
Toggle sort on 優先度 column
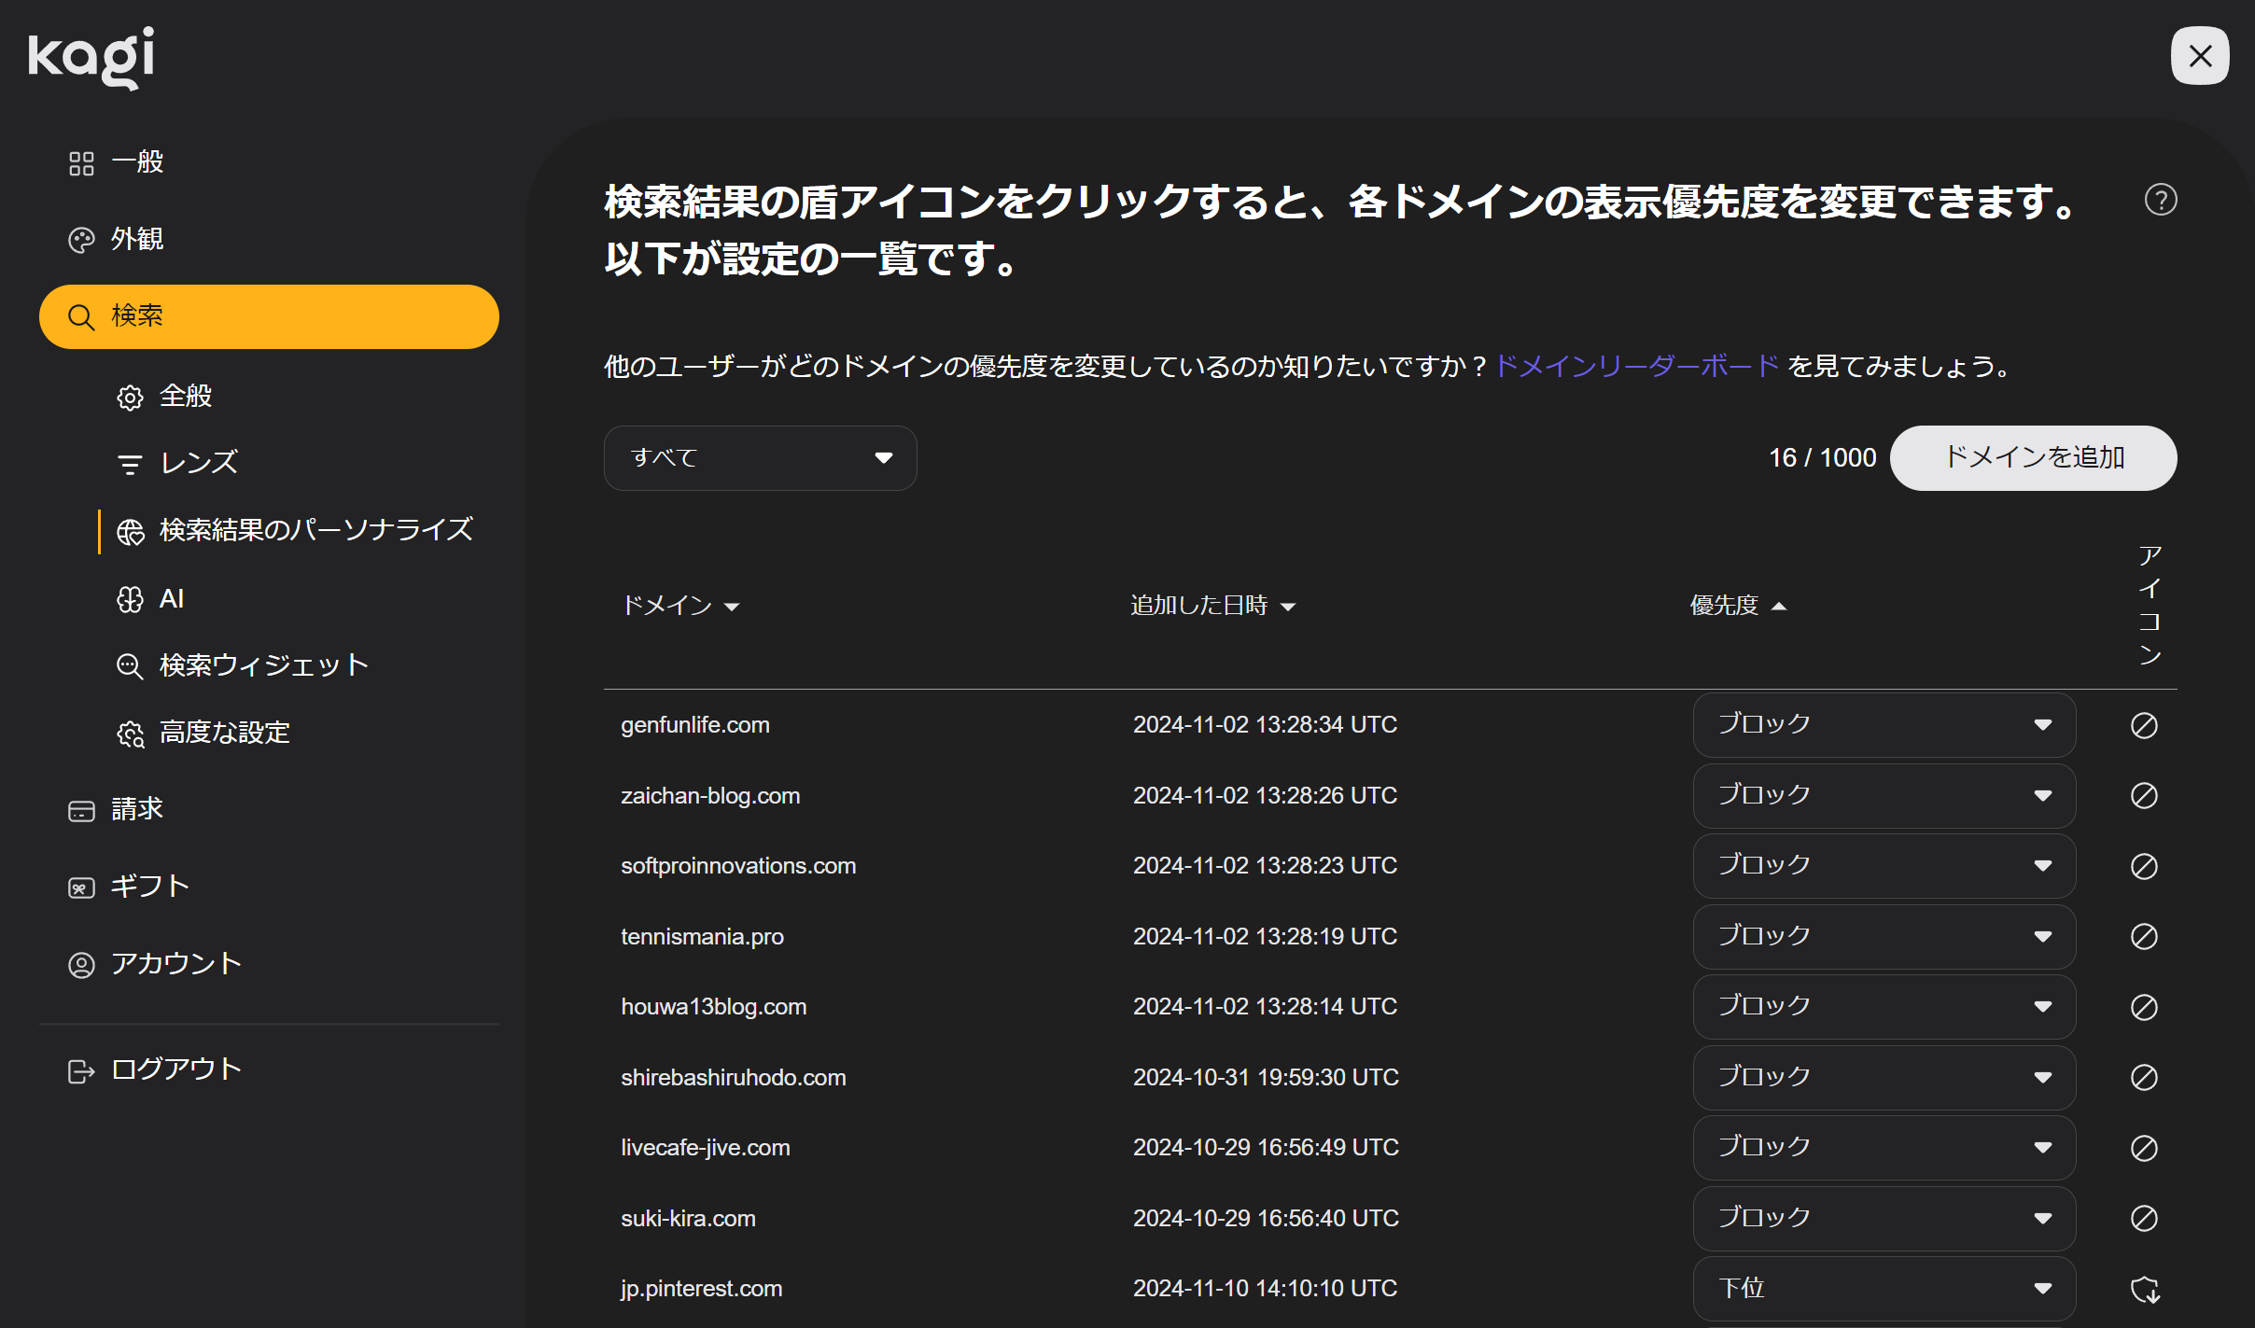point(1737,606)
